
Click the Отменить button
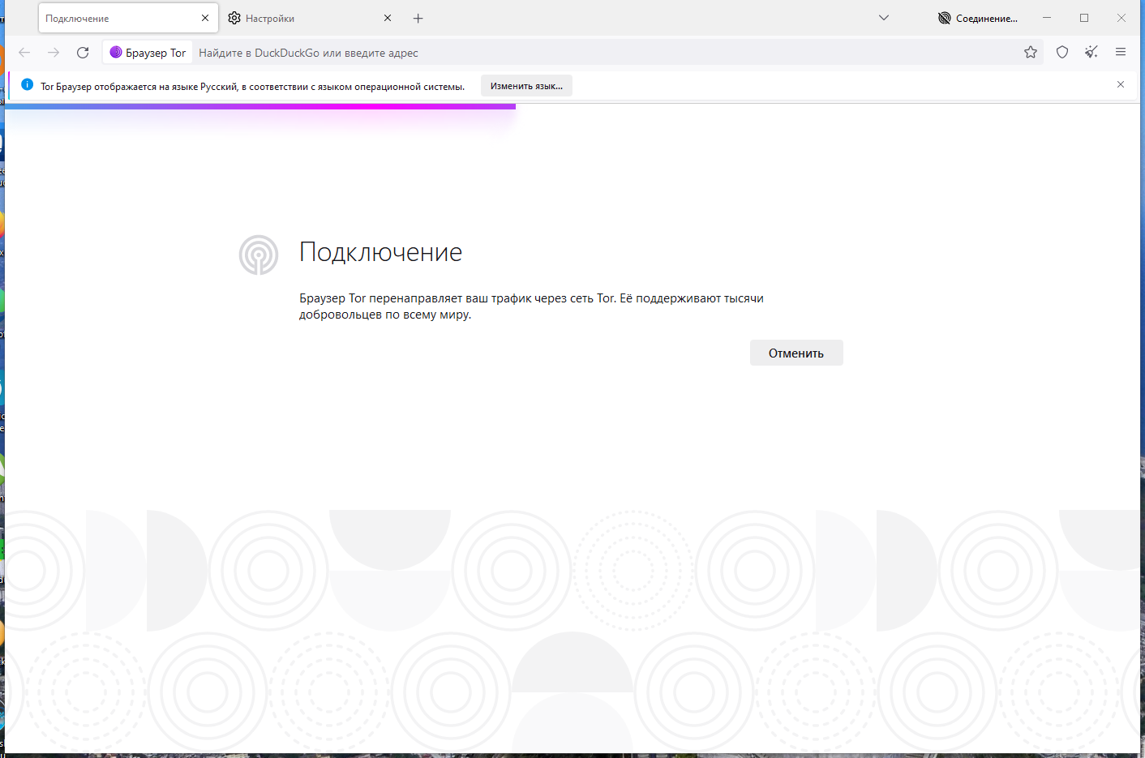pos(796,353)
